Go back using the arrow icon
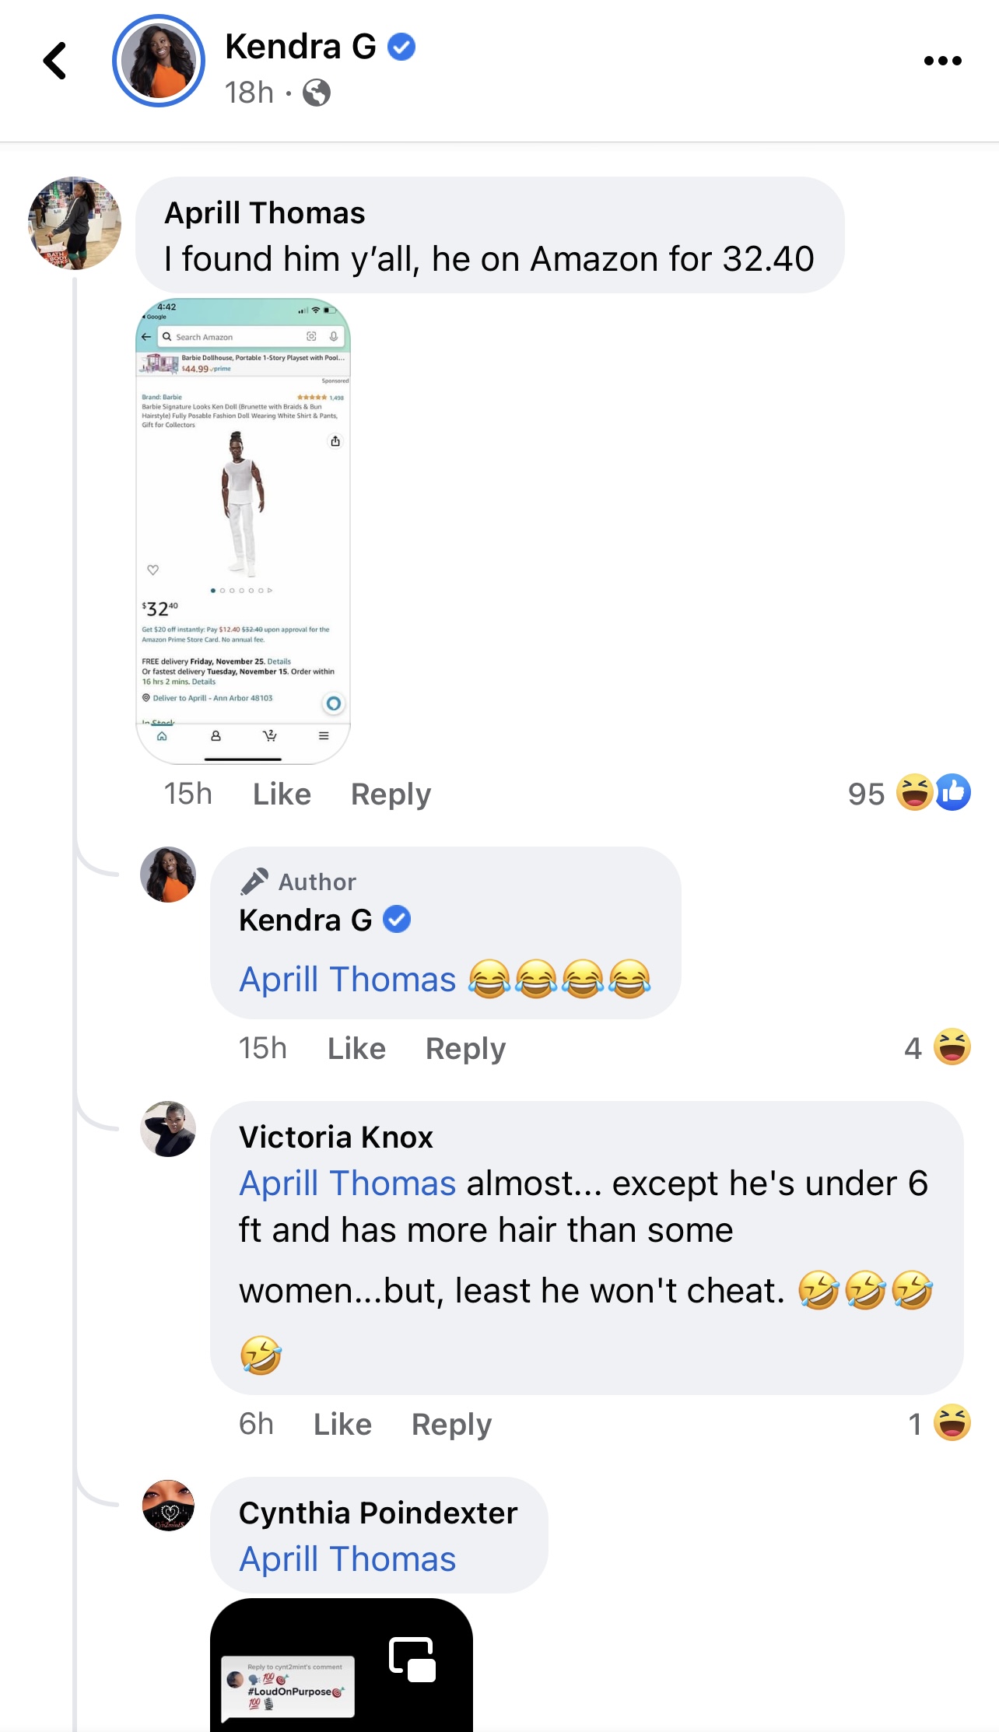Viewport: 999px width, 1732px height. point(55,61)
